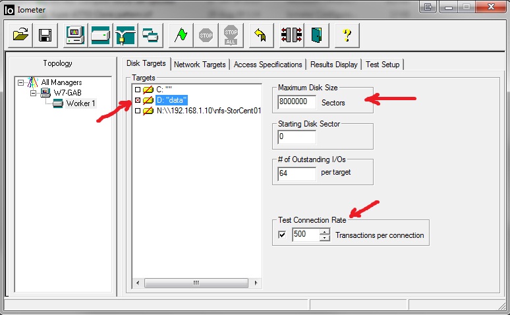Switch to the Disk Targets tab
The width and height of the screenshot is (510, 315).
pos(146,63)
